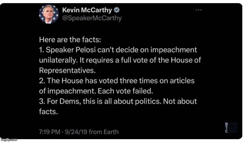Click the blue verified badge

pyautogui.click(x=117, y=10)
